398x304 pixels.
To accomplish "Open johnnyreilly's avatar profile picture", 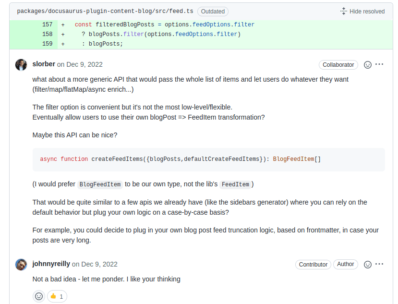I will click(21, 265).
